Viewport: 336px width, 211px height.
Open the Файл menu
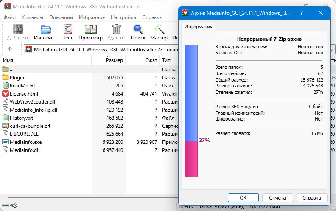[9, 17]
